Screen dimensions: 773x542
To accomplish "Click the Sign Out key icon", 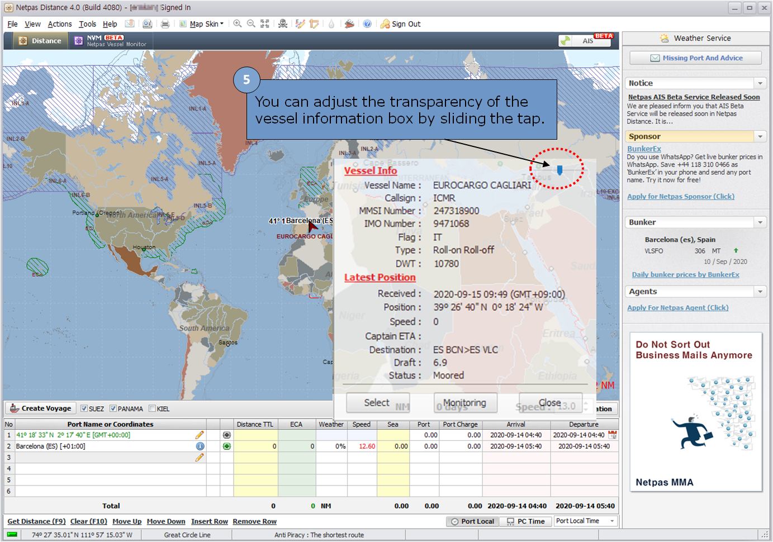I will [x=385, y=23].
